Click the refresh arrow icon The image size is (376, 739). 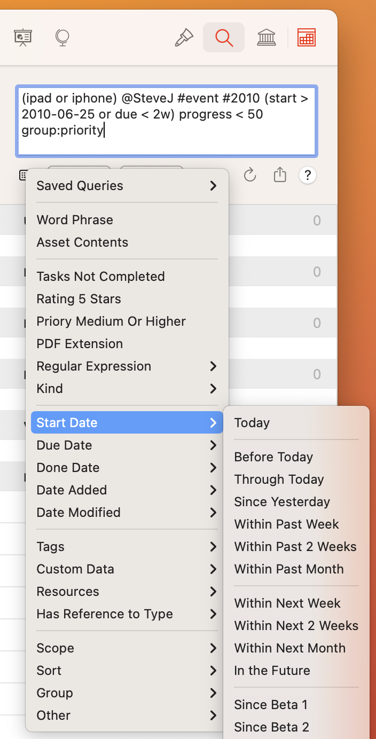(x=250, y=175)
